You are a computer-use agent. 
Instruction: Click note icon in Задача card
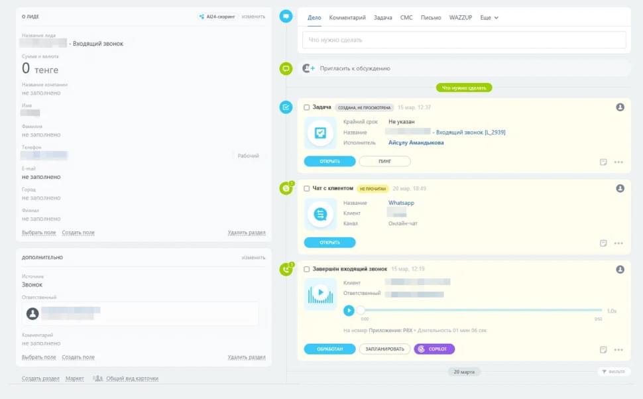pos(603,162)
